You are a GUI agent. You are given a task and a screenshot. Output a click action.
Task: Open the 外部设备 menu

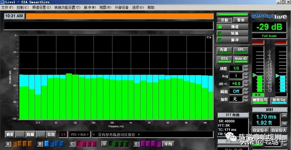point(122,7)
